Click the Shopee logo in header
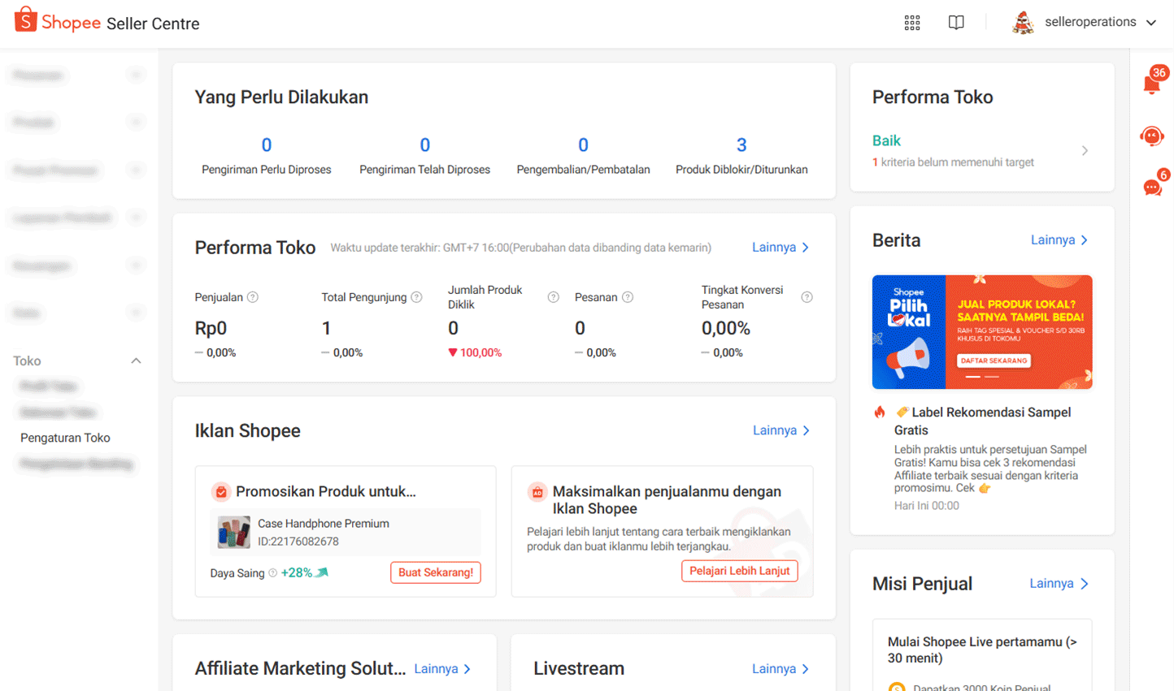Screen dimensions: 1174x691 [x=57, y=22]
